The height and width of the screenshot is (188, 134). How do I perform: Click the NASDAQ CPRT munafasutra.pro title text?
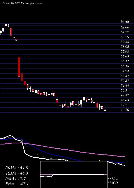point(23,3)
